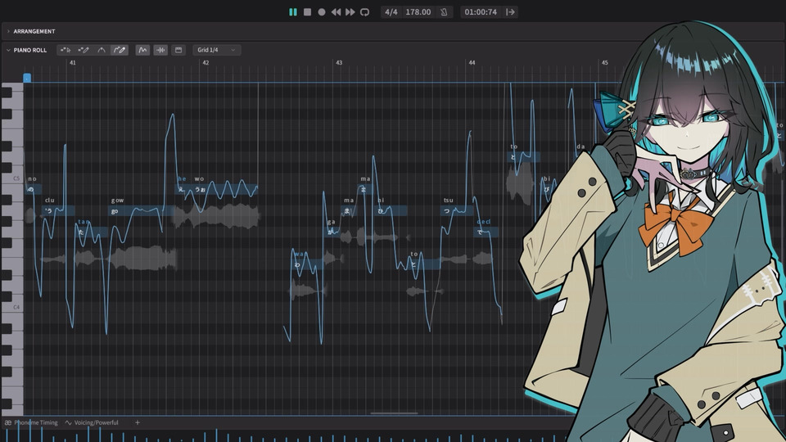
Task: Pause playback with the pause button
Action: click(x=293, y=12)
